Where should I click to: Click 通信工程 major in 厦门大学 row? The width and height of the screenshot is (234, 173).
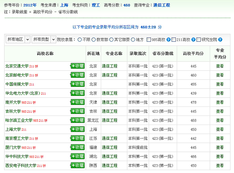(110, 148)
